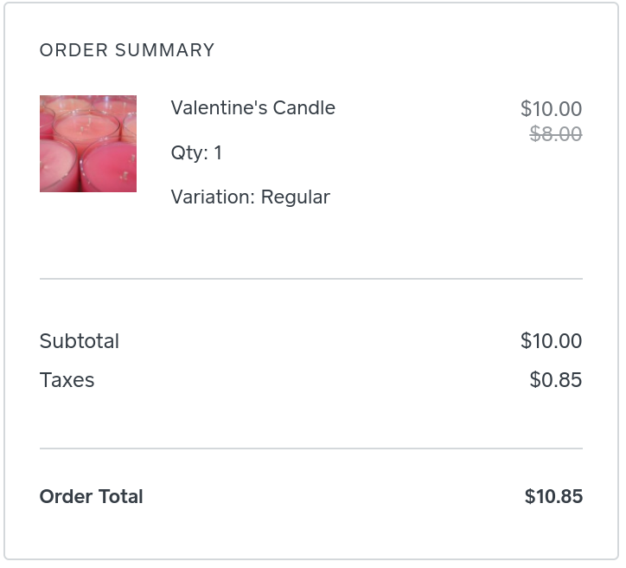Click the subtotal amount $10.00
The height and width of the screenshot is (568, 626).
click(551, 341)
